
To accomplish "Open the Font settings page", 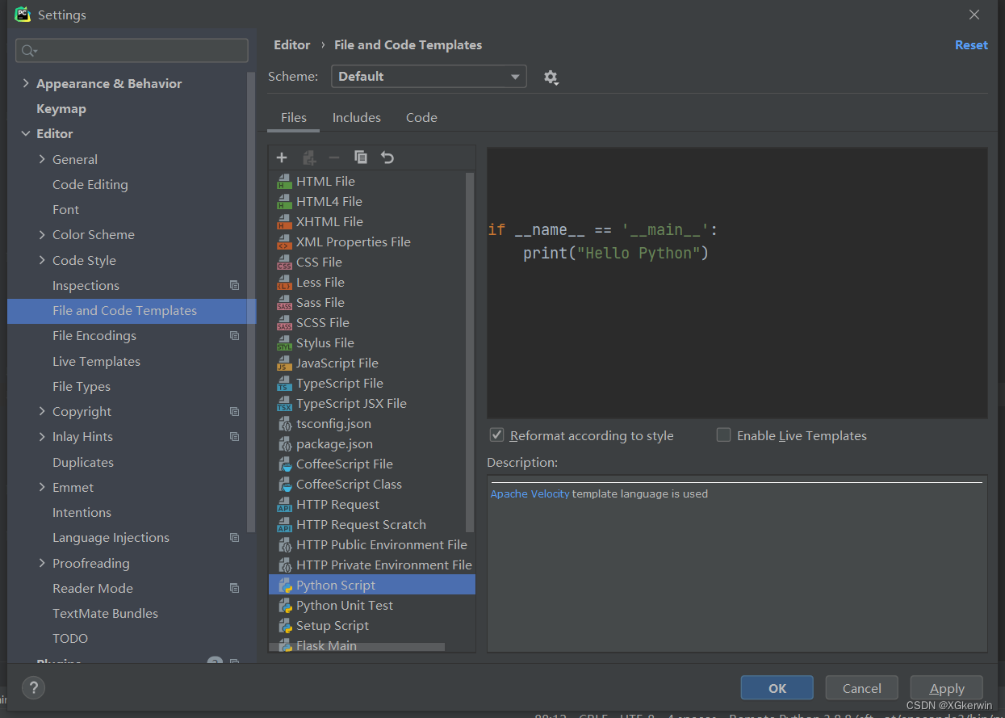I will pos(65,210).
